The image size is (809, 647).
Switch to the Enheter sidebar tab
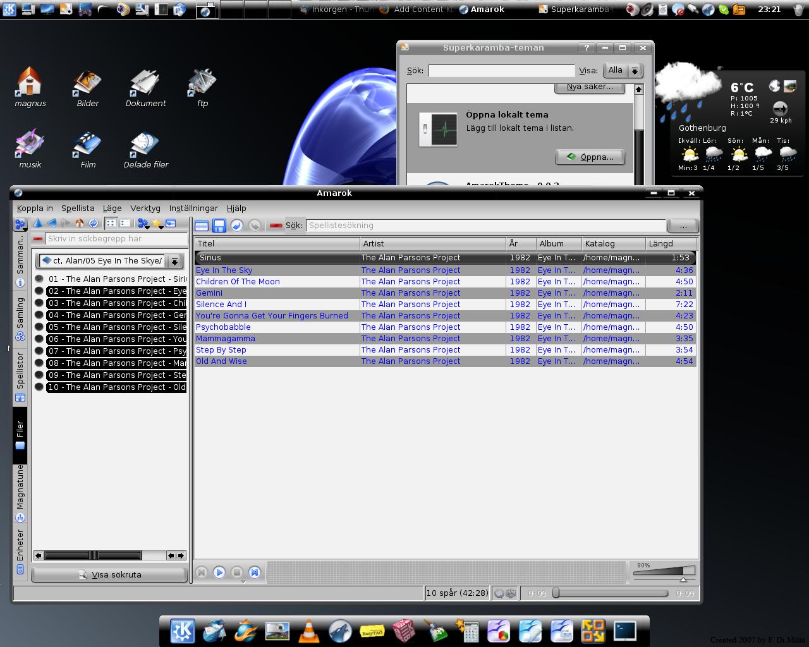point(20,551)
